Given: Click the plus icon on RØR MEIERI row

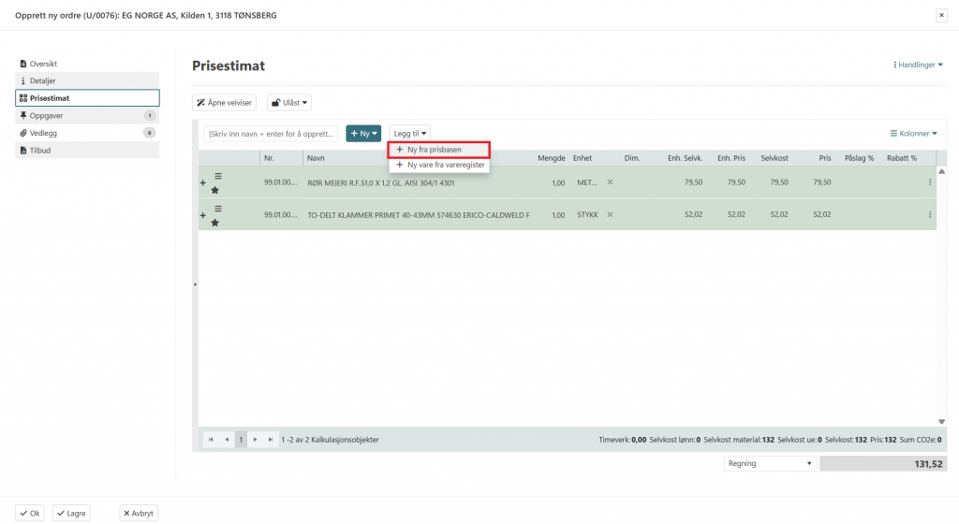Looking at the screenshot, I should tap(202, 183).
